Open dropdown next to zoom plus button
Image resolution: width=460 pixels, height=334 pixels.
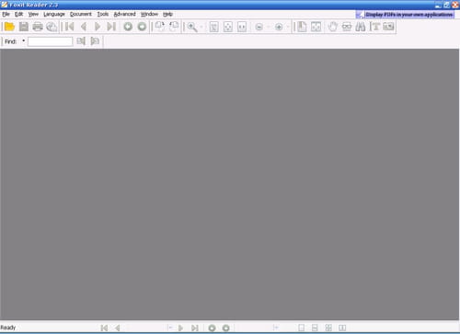pyautogui.click(x=288, y=27)
